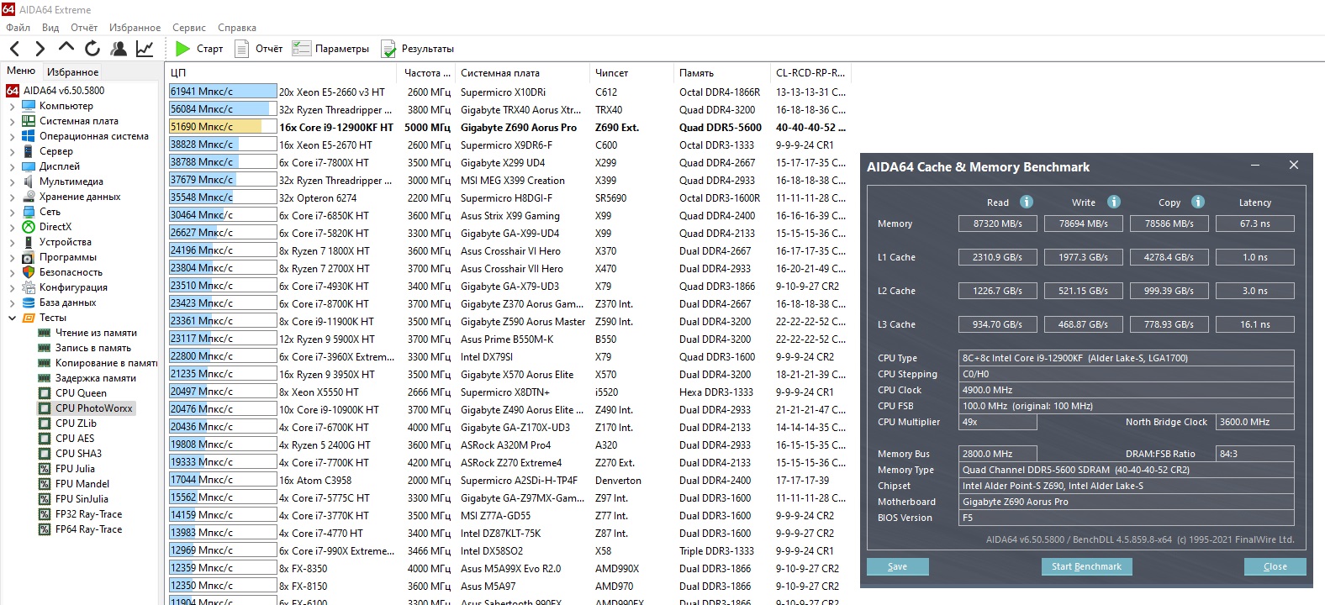Click the Отчёт toolbar button with page icon
This screenshot has height=605, width=1325.
pos(258,49)
